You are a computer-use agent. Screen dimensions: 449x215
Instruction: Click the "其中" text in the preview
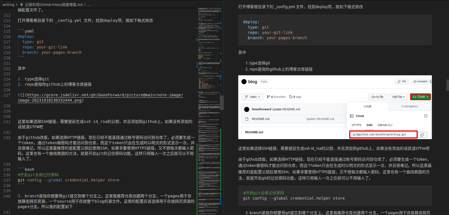(x=242, y=52)
